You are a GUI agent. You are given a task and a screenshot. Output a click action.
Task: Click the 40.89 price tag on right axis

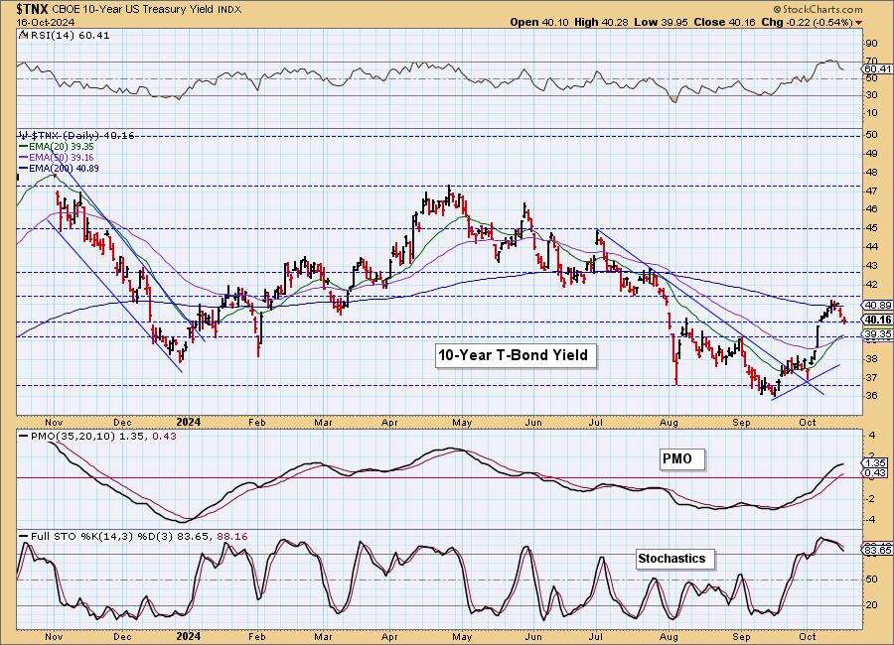[878, 305]
